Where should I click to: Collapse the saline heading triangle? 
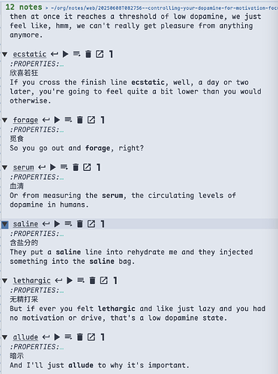(x=4, y=224)
